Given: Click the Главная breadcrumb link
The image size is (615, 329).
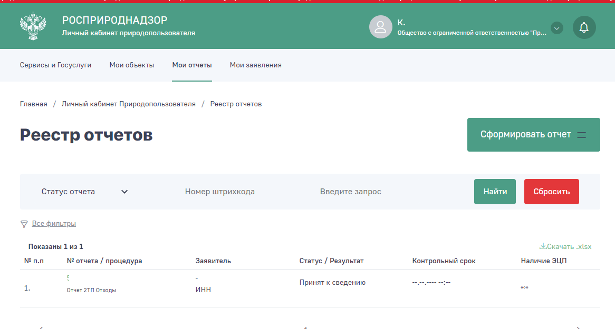Looking at the screenshot, I should (34, 104).
